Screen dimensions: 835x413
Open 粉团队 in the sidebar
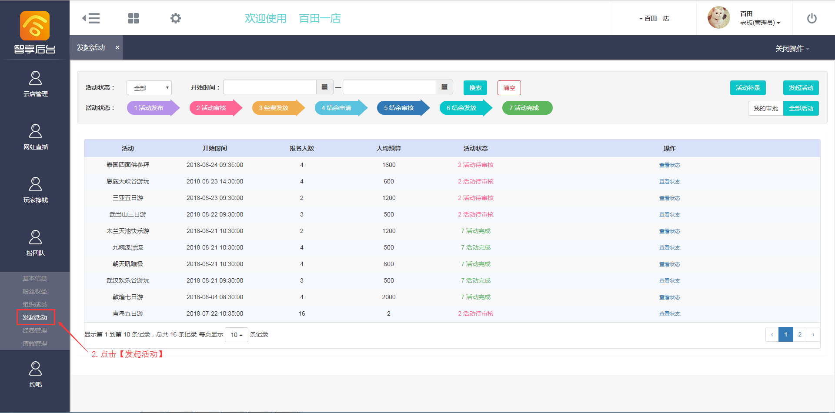[x=35, y=243]
